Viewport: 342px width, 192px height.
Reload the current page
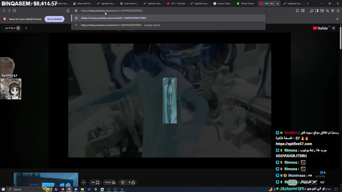tap(15, 11)
